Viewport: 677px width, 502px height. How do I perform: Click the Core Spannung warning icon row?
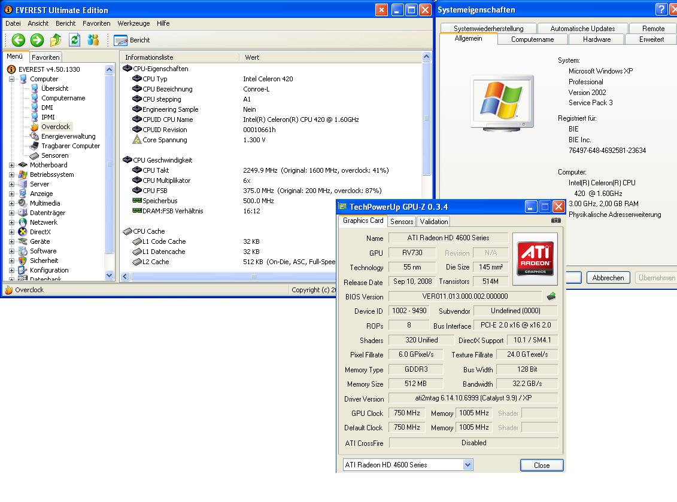pyautogui.click(x=137, y=140)
